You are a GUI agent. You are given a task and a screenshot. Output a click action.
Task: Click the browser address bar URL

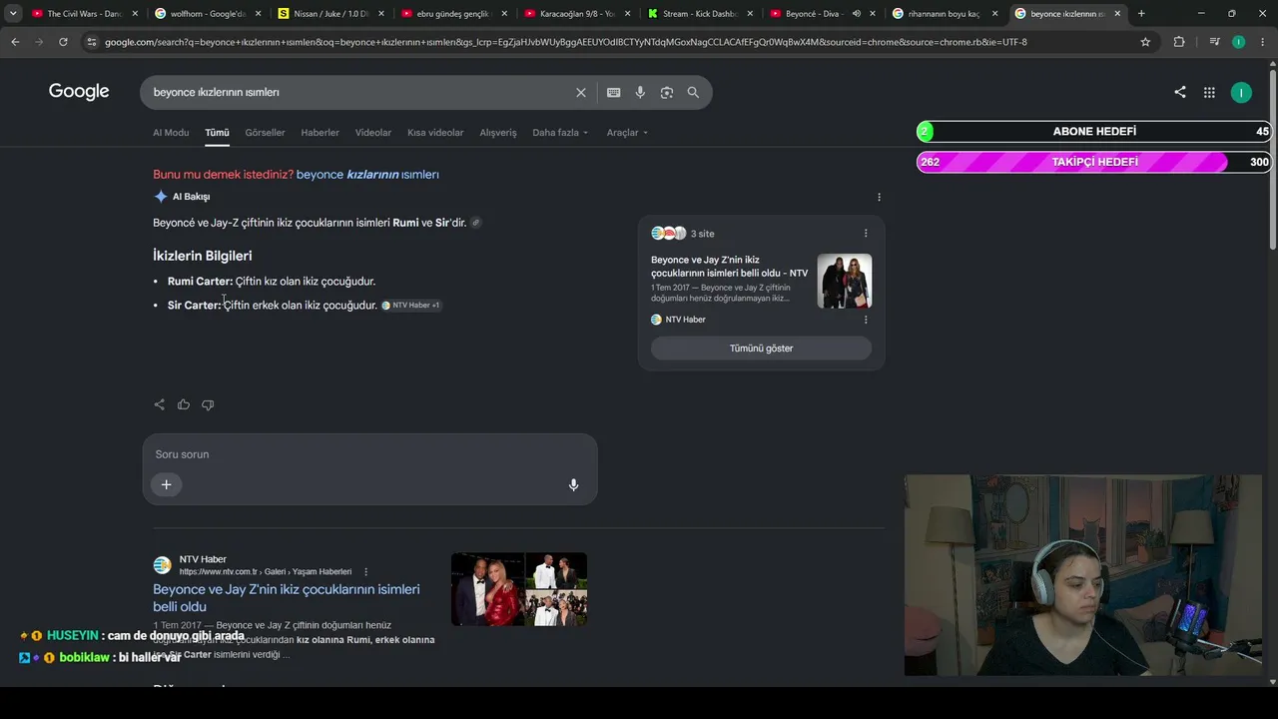(565, 42)
